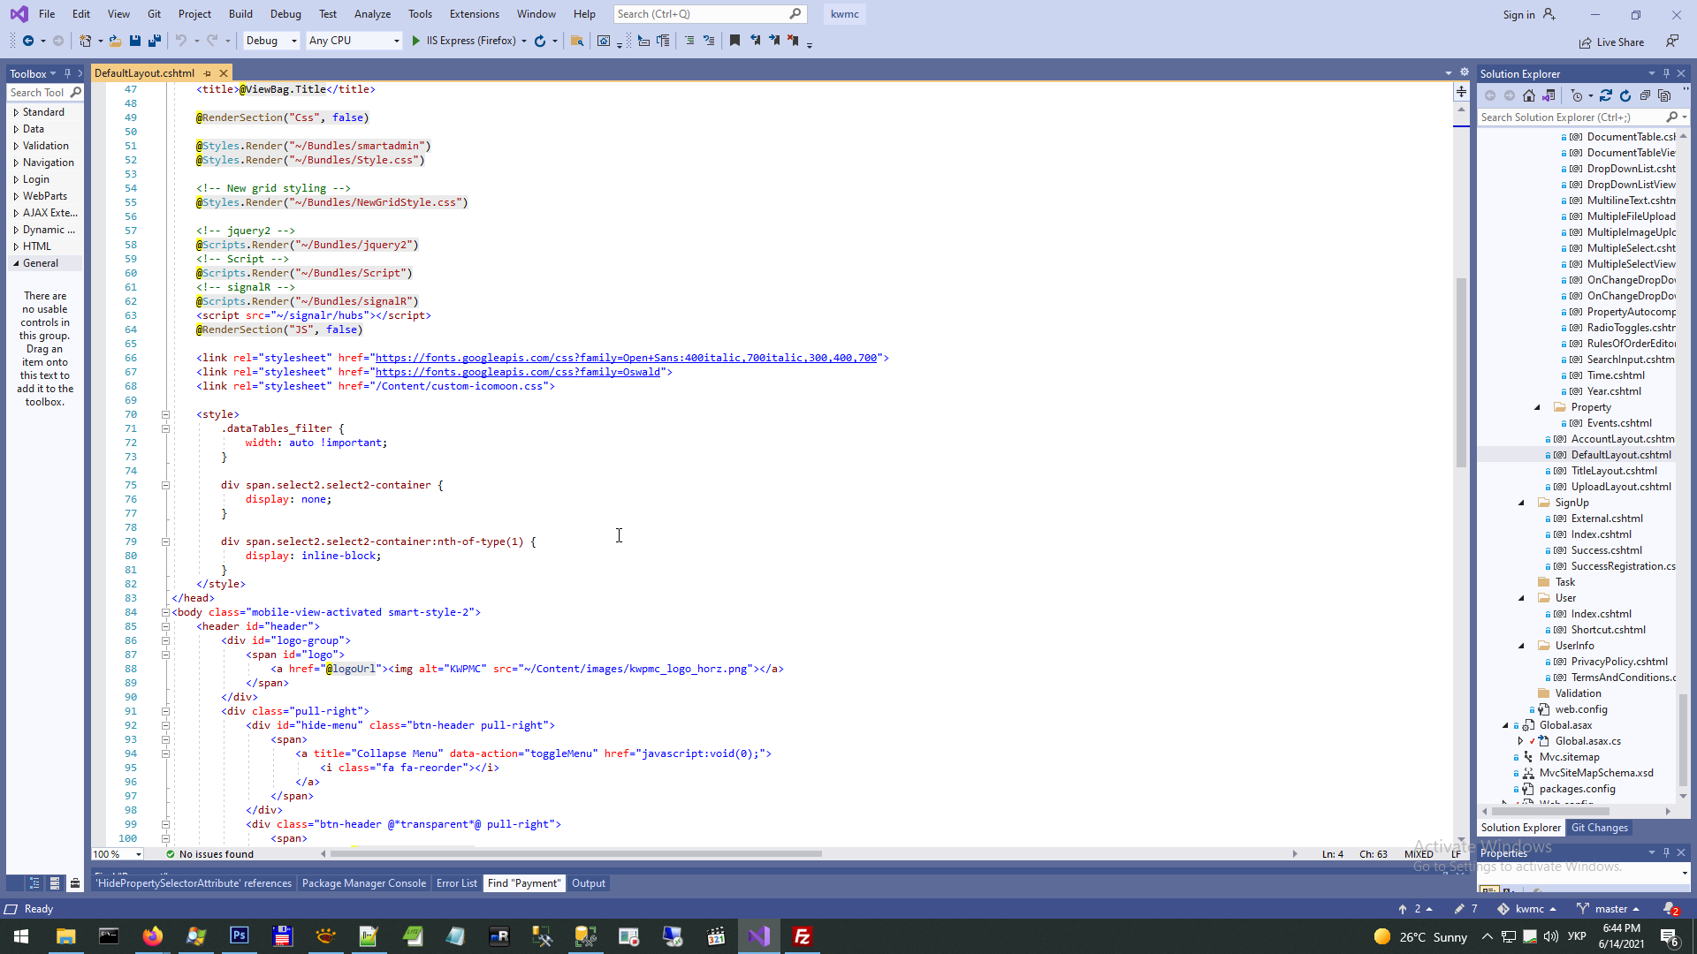Collapse the style block at line 70
Screen dimensions: 1697x954
click(x=165, y=414)
